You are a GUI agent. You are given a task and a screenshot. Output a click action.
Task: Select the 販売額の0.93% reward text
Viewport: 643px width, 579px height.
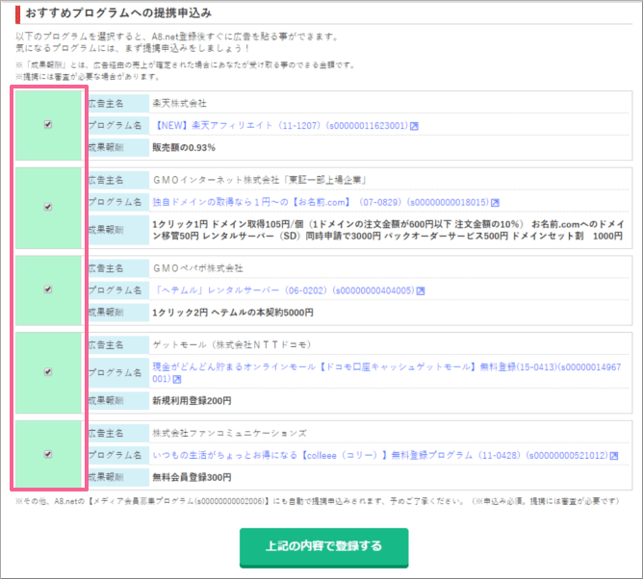pos(184,148)
